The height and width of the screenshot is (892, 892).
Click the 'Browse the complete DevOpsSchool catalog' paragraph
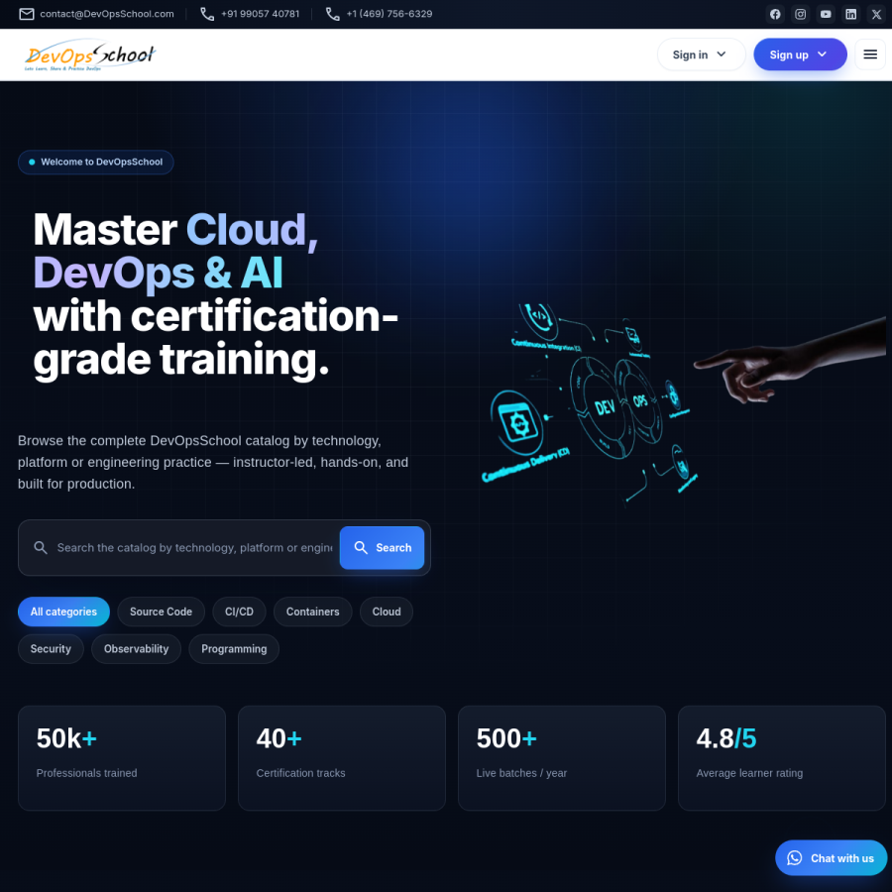click(x=213, y=462)
